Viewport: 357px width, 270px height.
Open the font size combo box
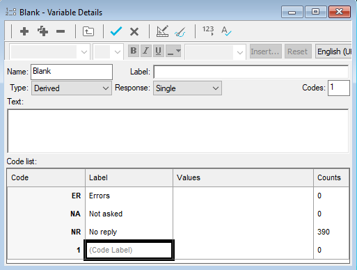coord(108,51)
